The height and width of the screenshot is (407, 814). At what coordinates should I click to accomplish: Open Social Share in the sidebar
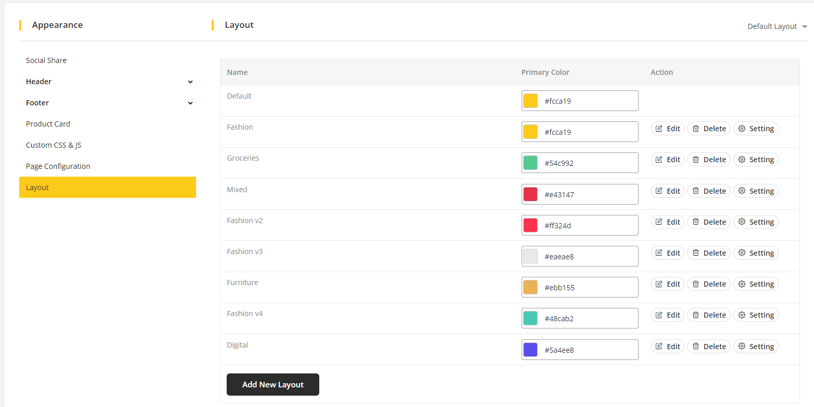[46, 60]
